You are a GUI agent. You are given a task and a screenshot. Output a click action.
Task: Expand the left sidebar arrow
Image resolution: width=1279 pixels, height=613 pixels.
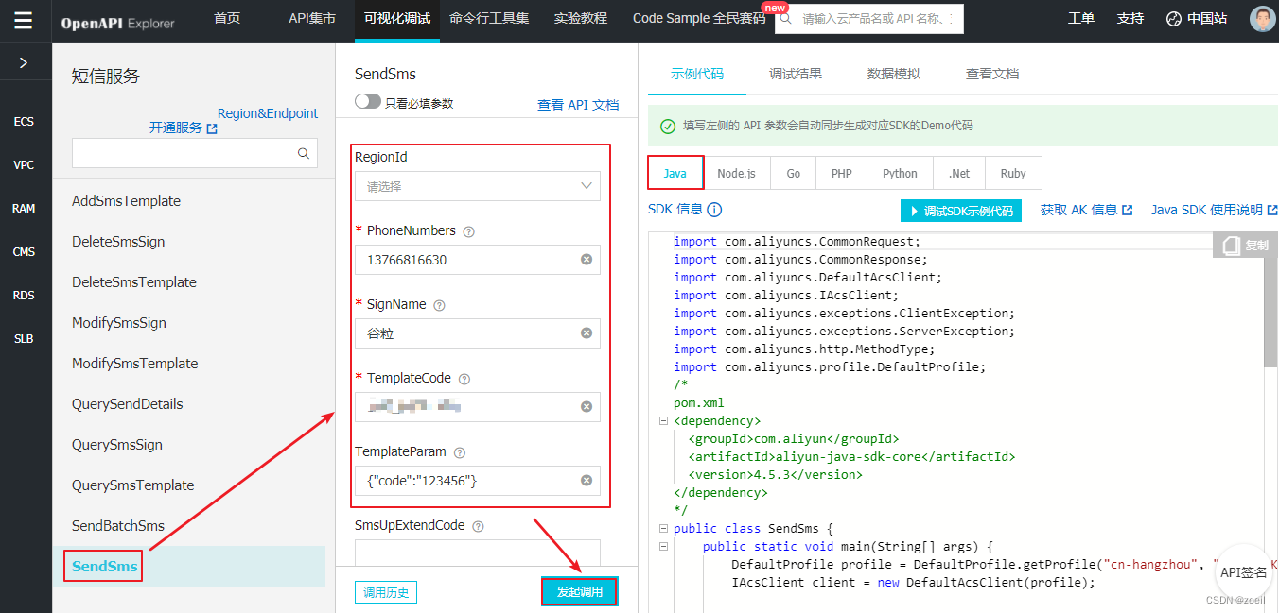point(24,63)
